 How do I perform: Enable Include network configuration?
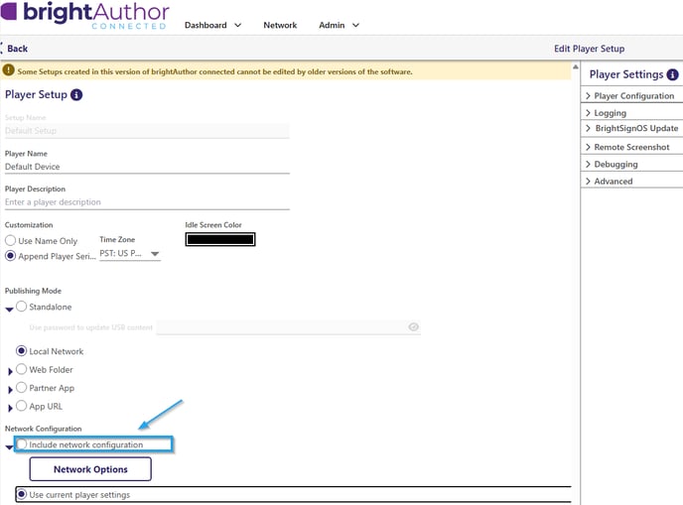(22, 444)
